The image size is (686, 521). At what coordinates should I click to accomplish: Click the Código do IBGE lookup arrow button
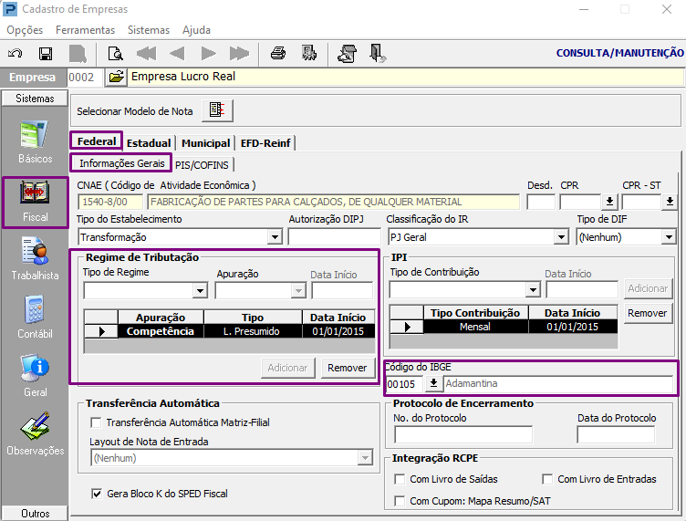pyautogui.click(x=433, y=383)
